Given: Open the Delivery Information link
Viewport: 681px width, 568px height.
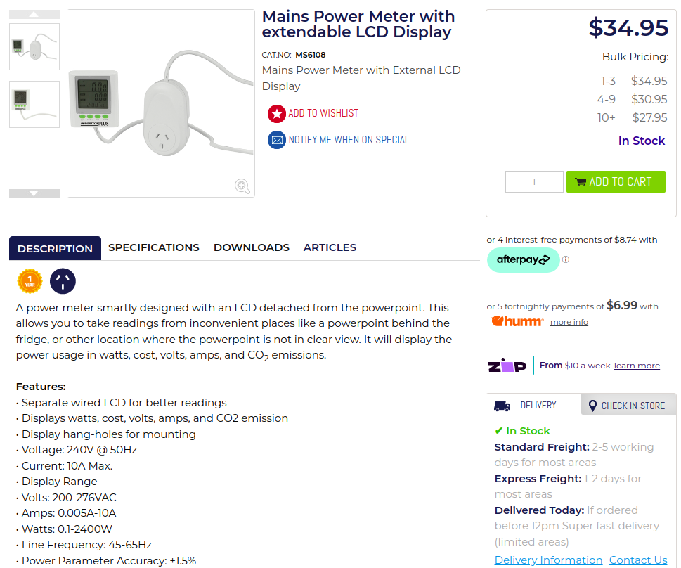Looking at the screenshot, I should 548,560.
